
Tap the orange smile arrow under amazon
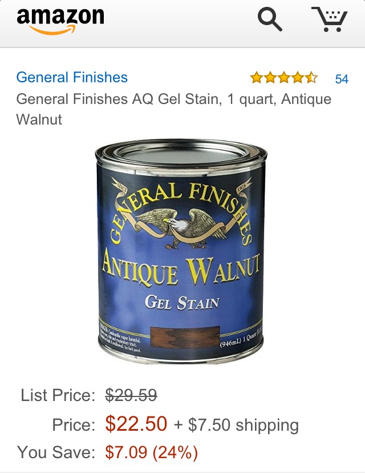(53, 30)
